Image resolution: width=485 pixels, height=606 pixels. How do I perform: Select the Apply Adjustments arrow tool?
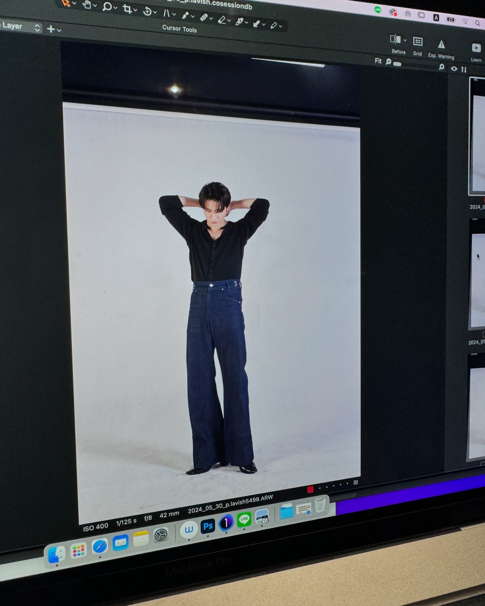257,23
